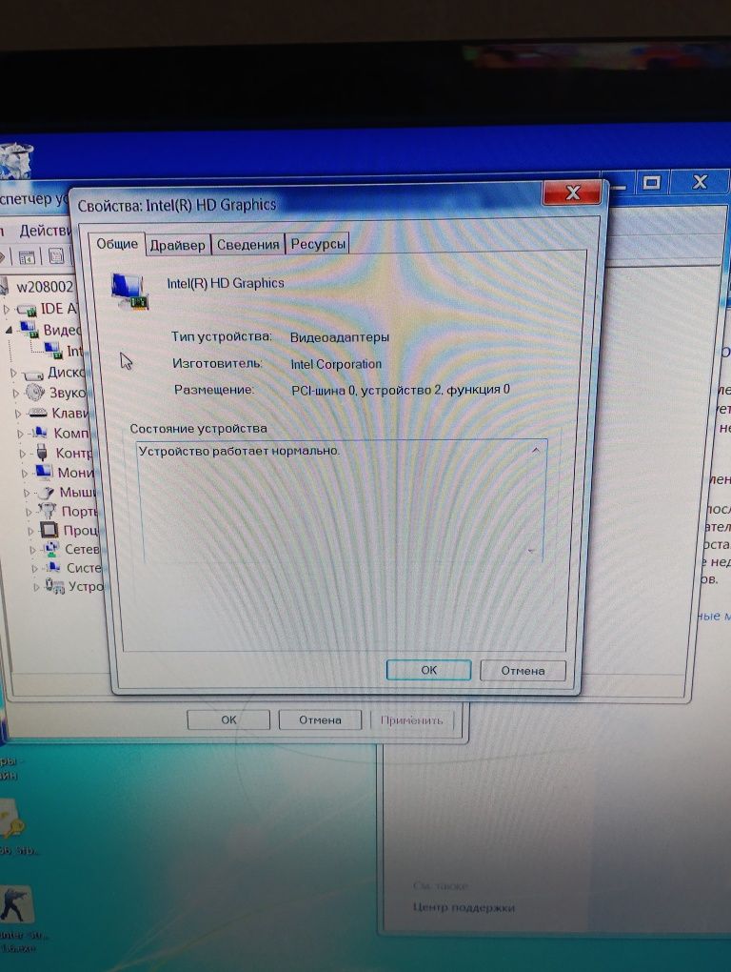Viewport: 731px width, 972px height.
Task: Select the Общие tab
Action: [x=117, y=244]
